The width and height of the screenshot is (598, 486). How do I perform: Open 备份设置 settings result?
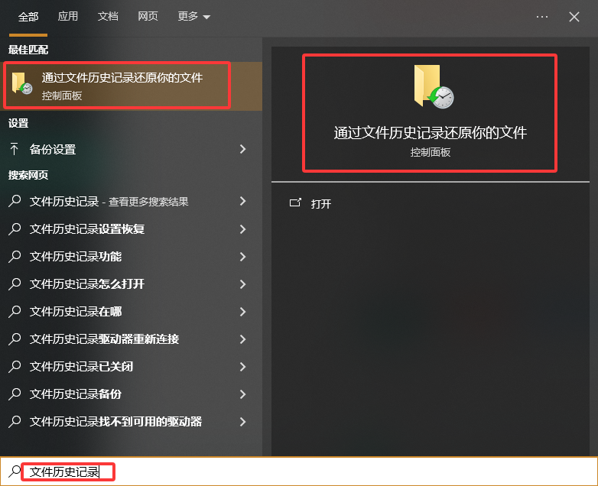(x=132, y=150)
